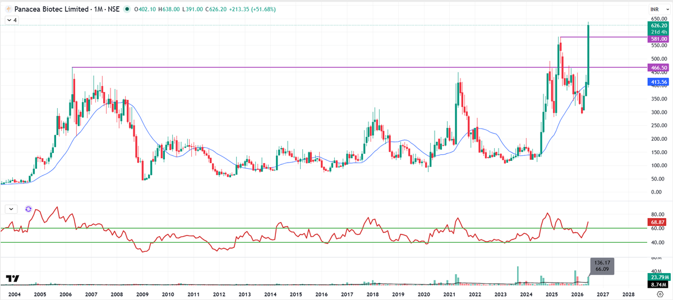The height and width of the screenshot is (300, 673).
Task: Select the 23.79M volume label
Action: [659, 276]
